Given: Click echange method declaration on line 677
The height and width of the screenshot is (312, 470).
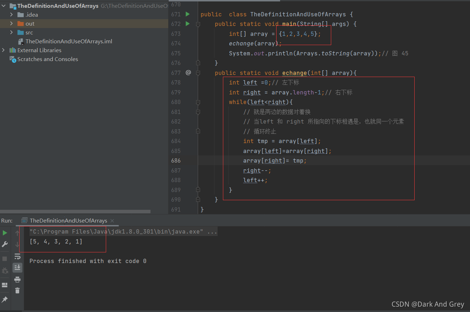Looking at the screenshot, I should pos(295,73).
